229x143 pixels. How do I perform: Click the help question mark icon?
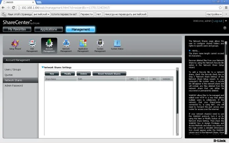click(225, 28)
